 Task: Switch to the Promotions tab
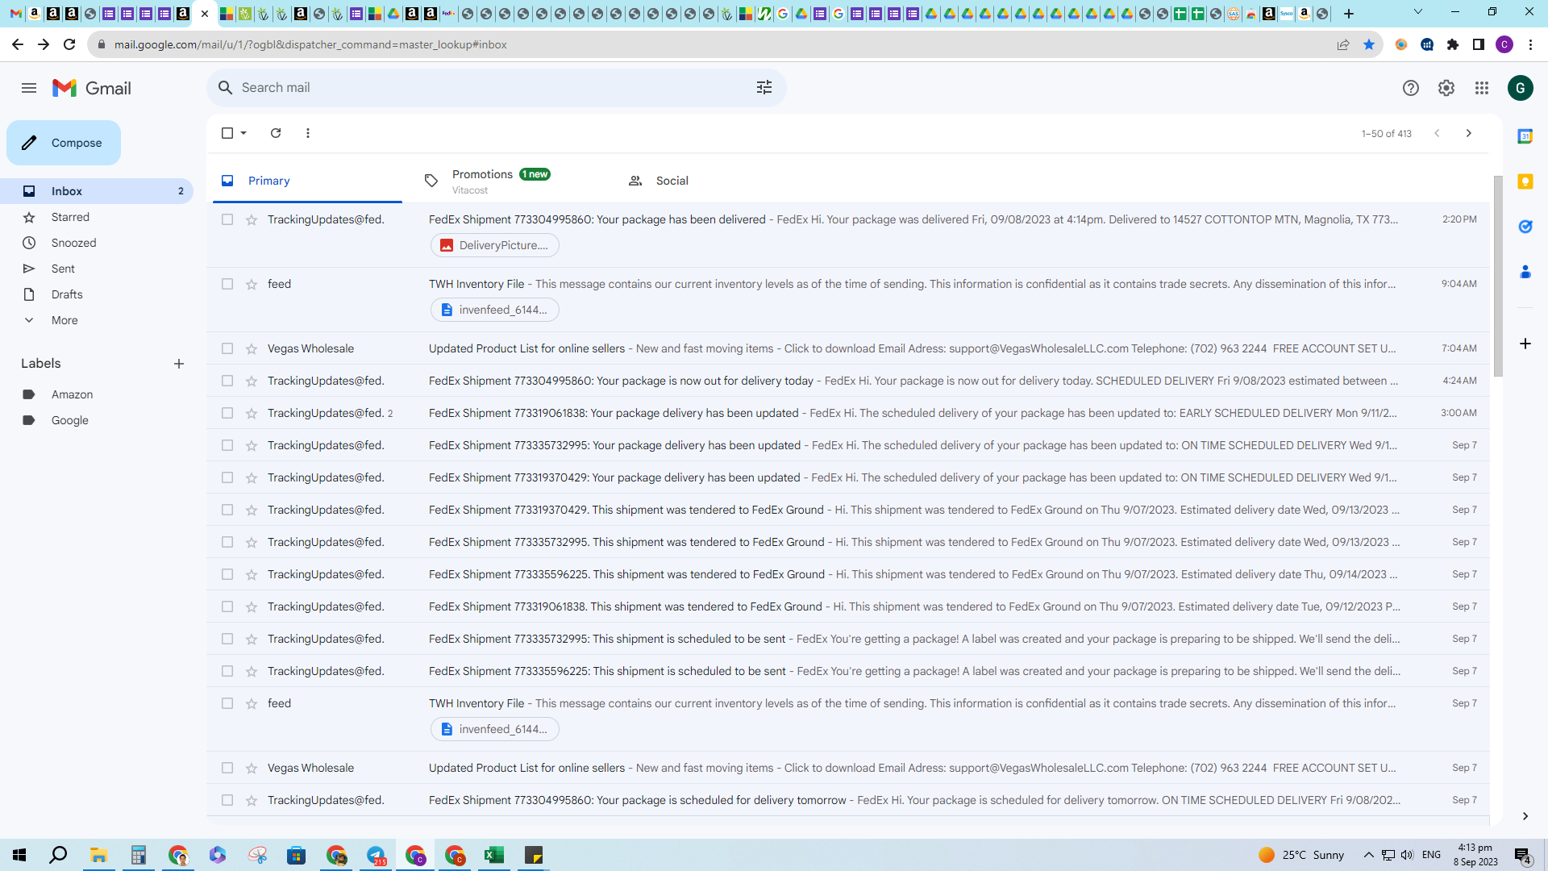pyautogui.click(x=510, y=181)
